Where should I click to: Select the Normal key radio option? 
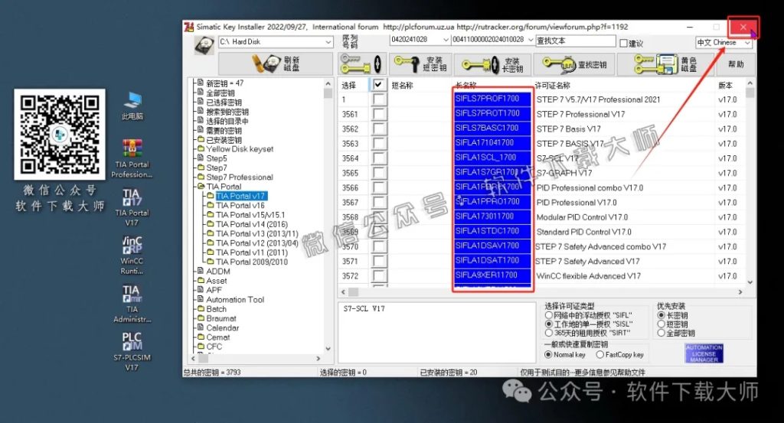point(548,355)
